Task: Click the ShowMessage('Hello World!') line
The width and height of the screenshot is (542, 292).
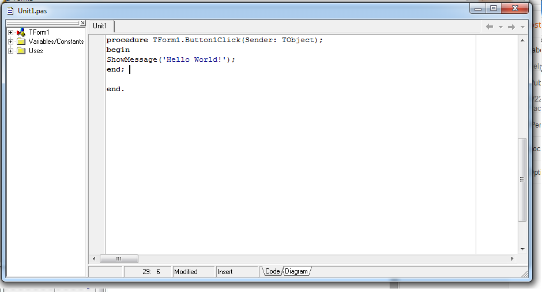Action: [x=171, y=59]
